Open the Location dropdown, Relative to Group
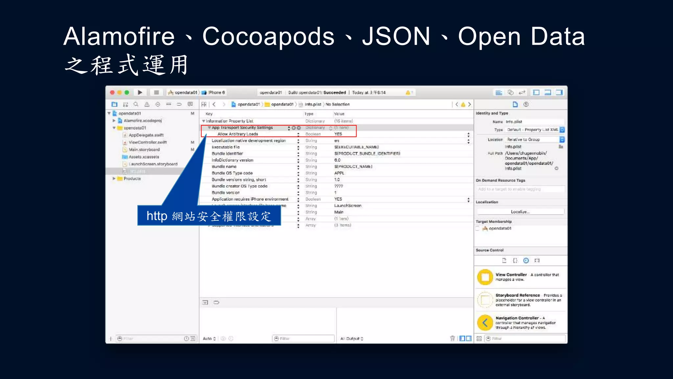The height and width of the screenshot is (379, 673). [535, 139]
